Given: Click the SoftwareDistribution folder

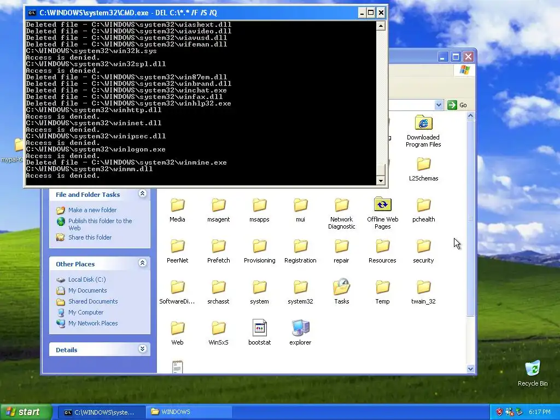Looking at the screenshot, I should [x=177, y=292].
